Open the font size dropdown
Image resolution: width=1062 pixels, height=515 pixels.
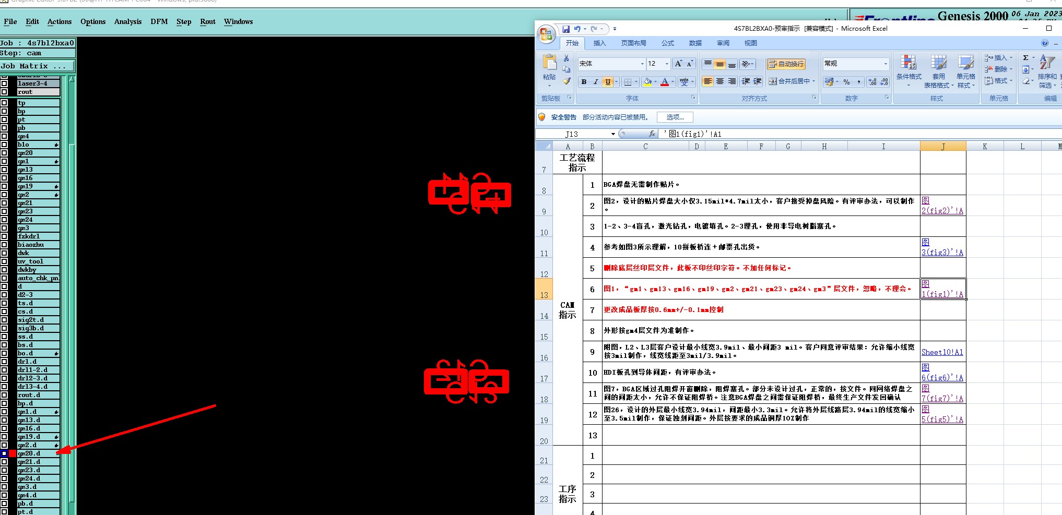click(x=667, y=64)
